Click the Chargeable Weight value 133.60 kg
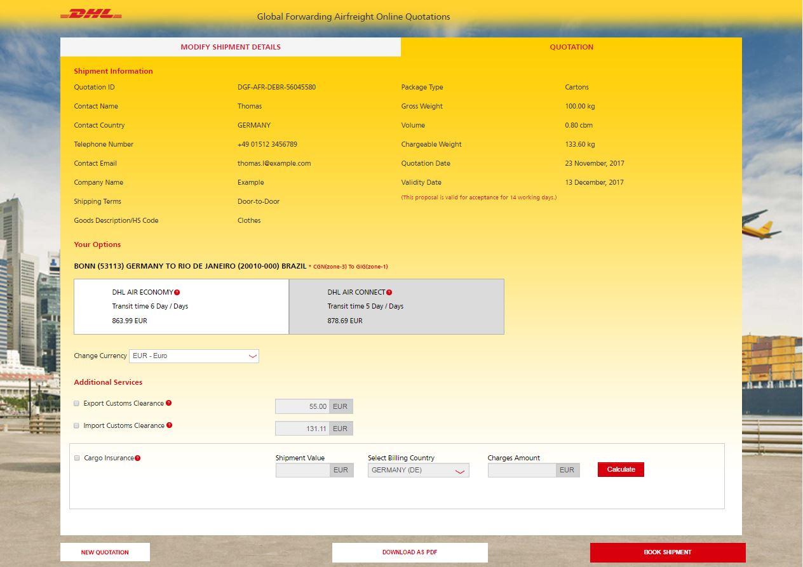The width and height of the screenshot is (803, 567). 580,145
